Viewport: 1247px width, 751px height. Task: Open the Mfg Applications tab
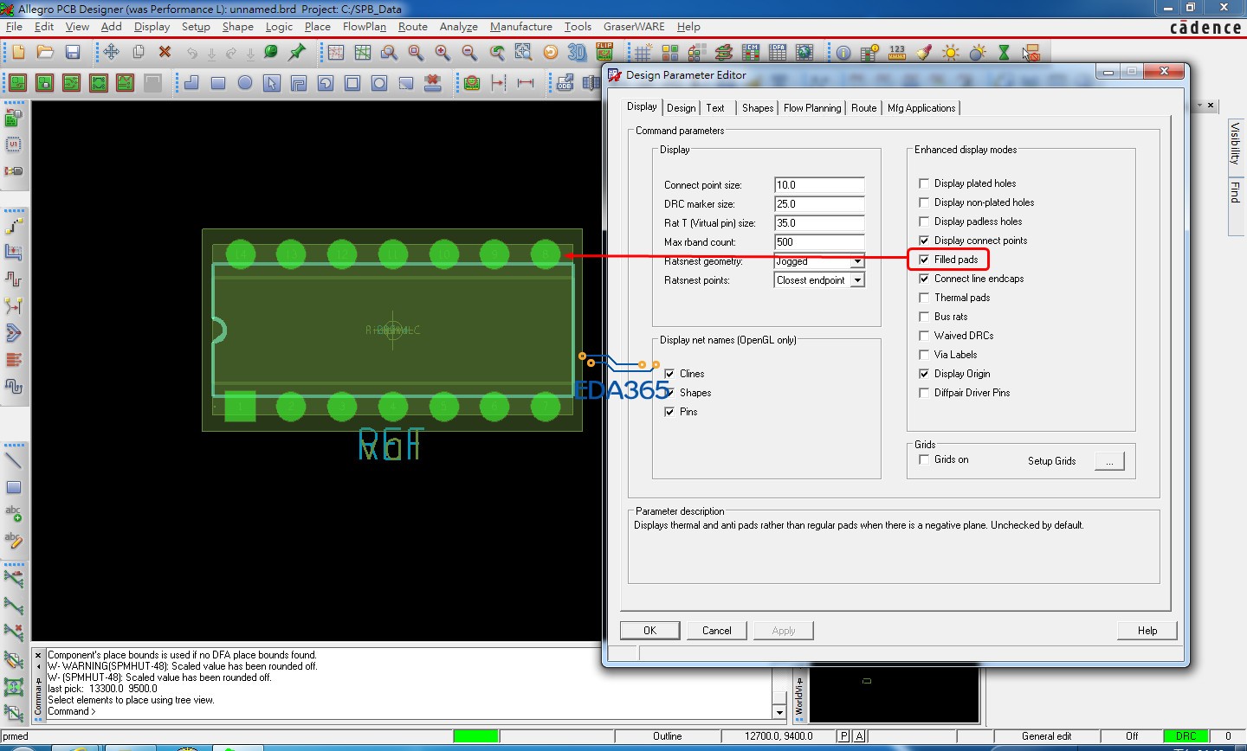921,108
